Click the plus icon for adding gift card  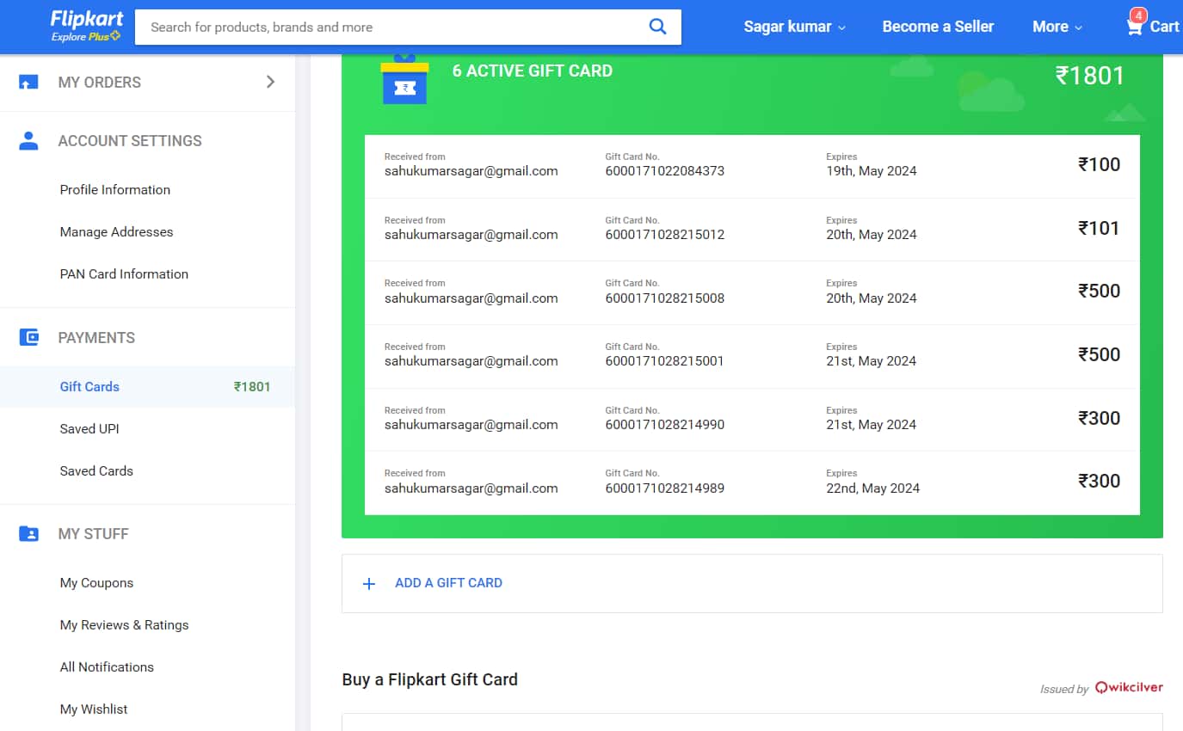pos(369,584)
